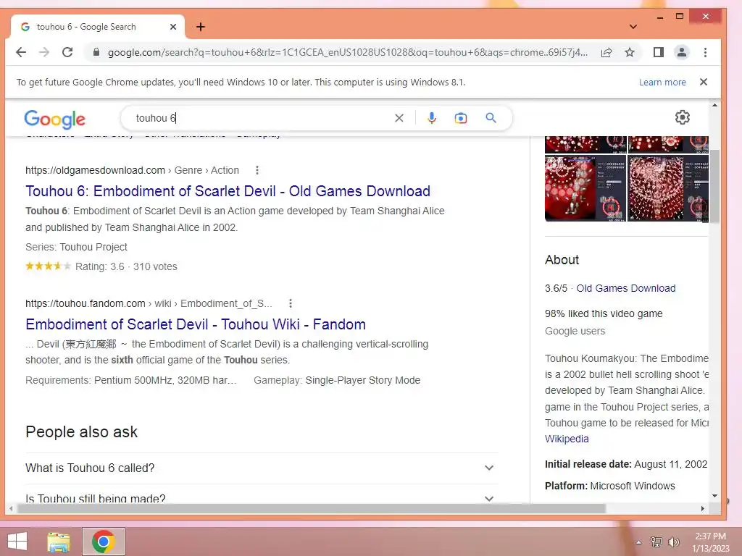Open Touhou 6 Old Games Download result
The height and width of the screenshot is (556, 742).
(x=228, y=191)
